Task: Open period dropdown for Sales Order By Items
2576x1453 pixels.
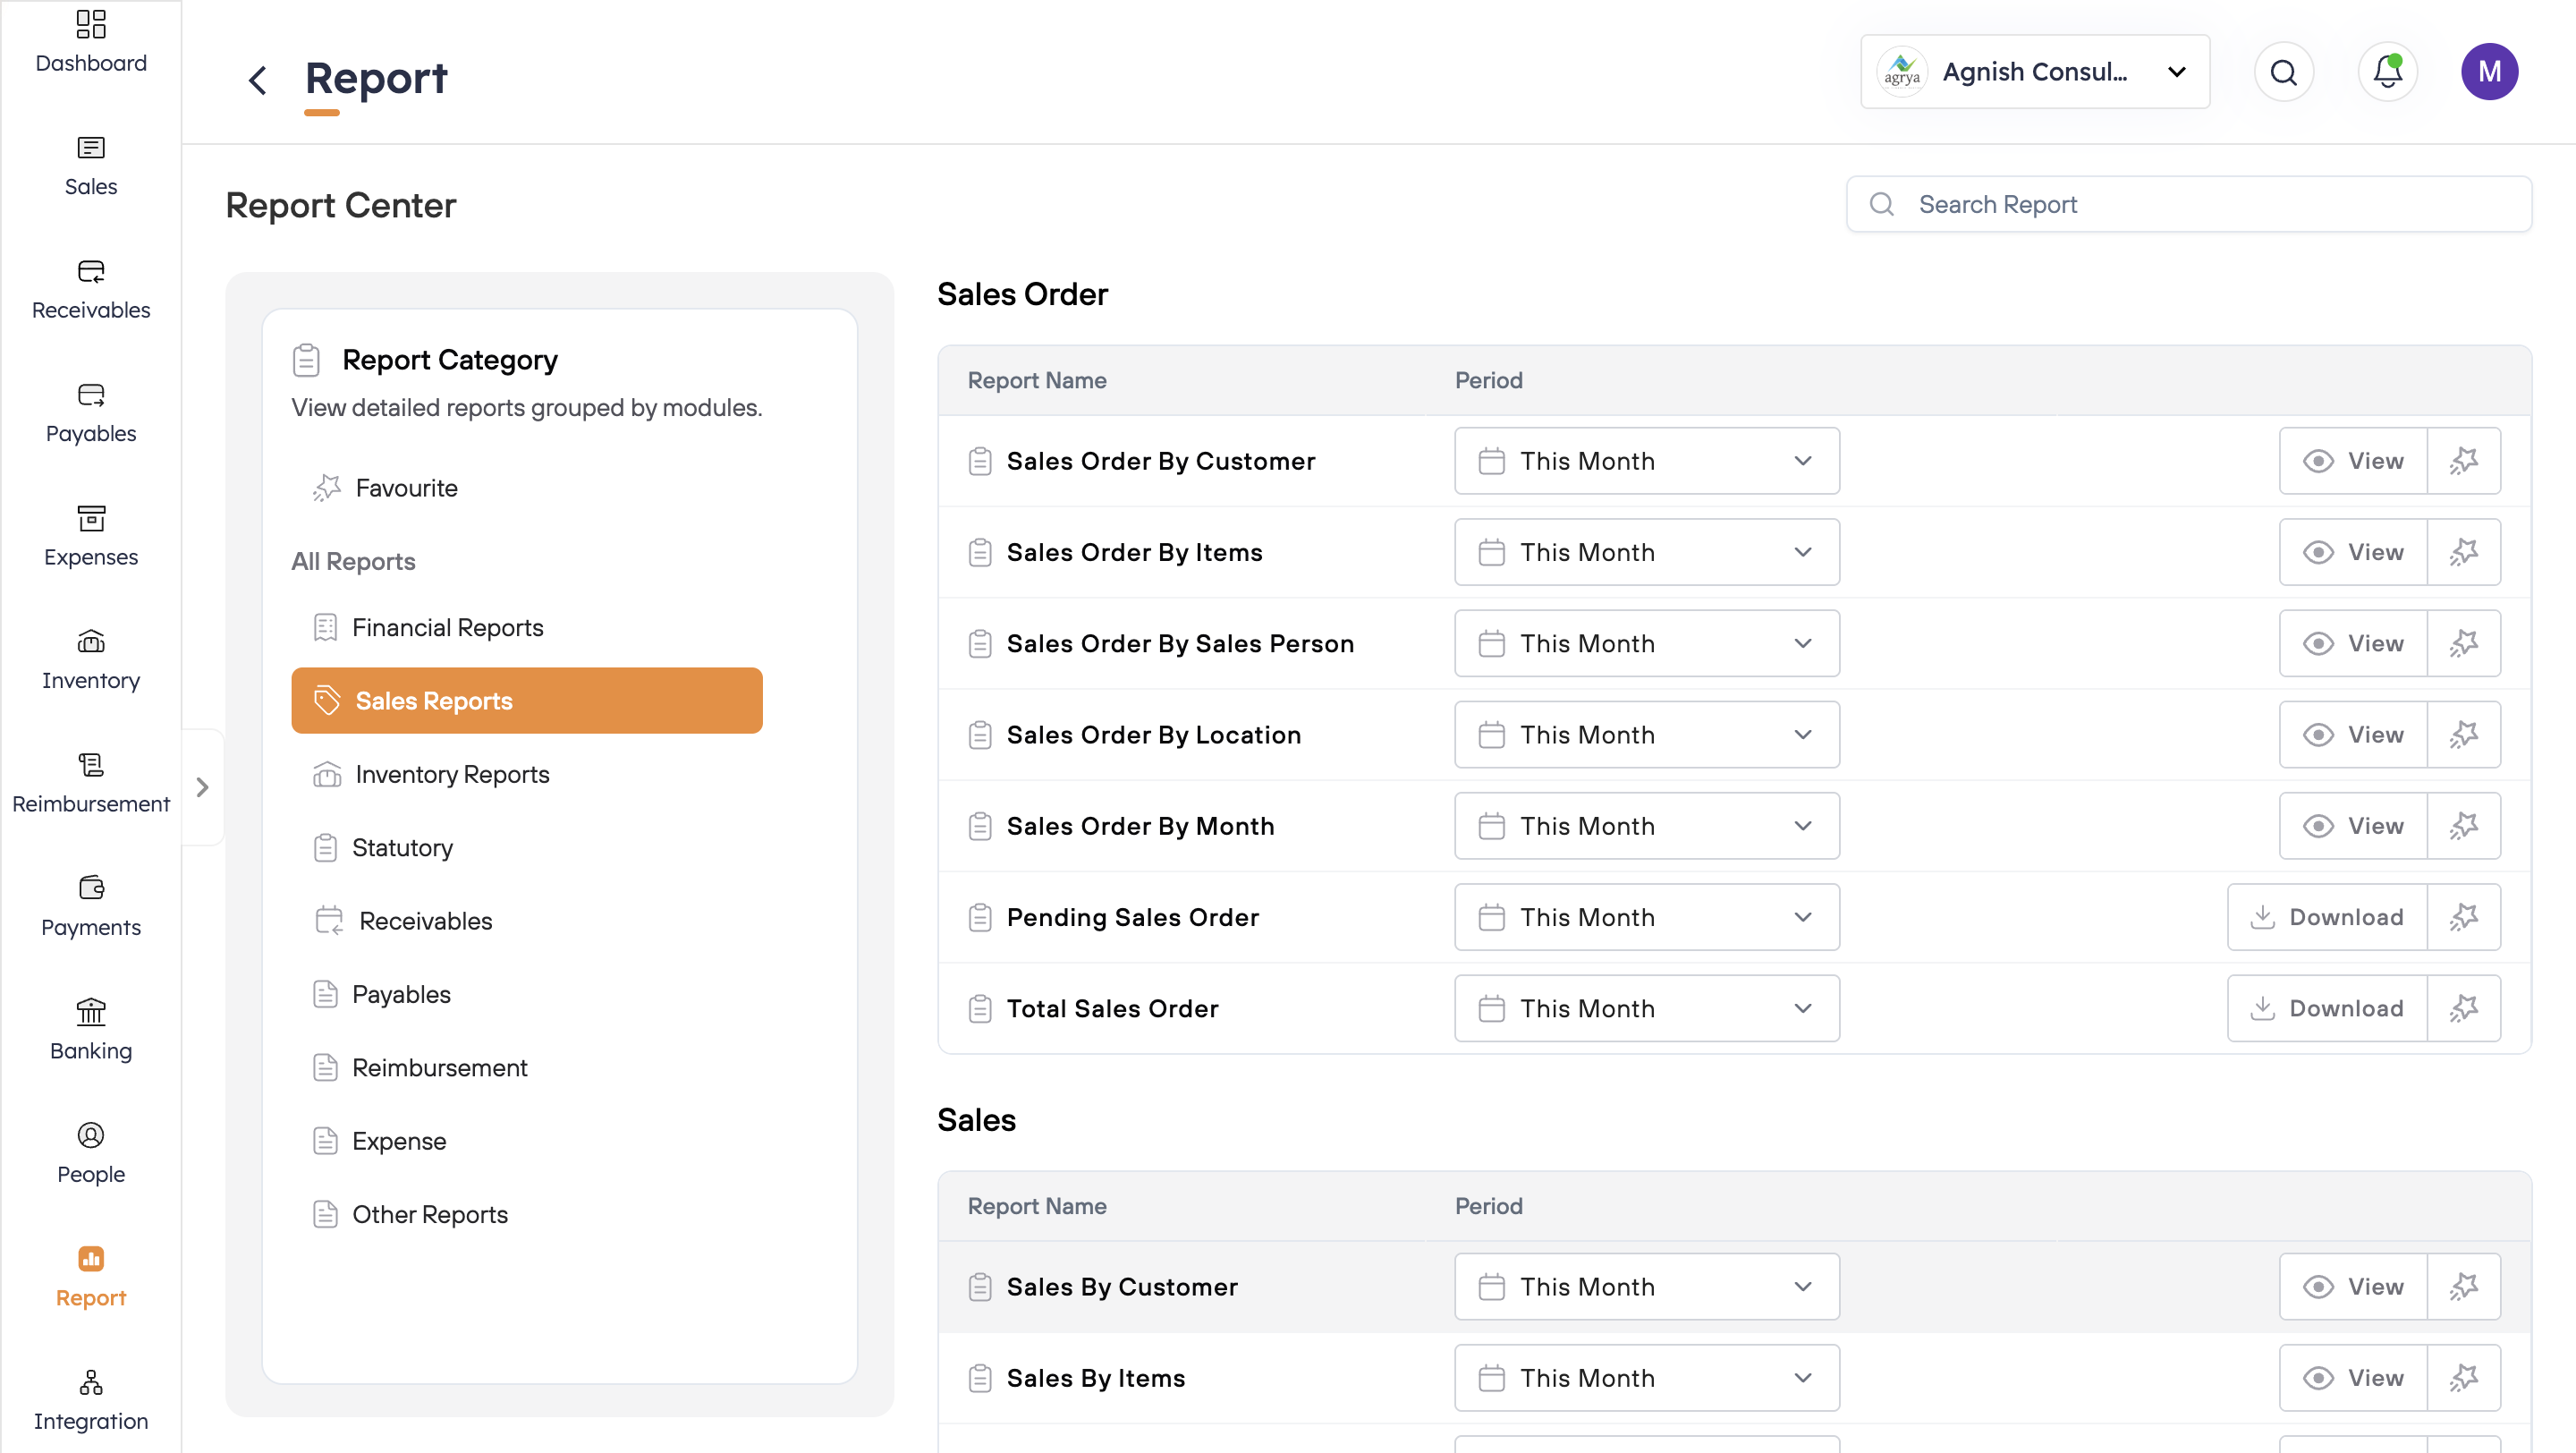Action: (1646, 552)
